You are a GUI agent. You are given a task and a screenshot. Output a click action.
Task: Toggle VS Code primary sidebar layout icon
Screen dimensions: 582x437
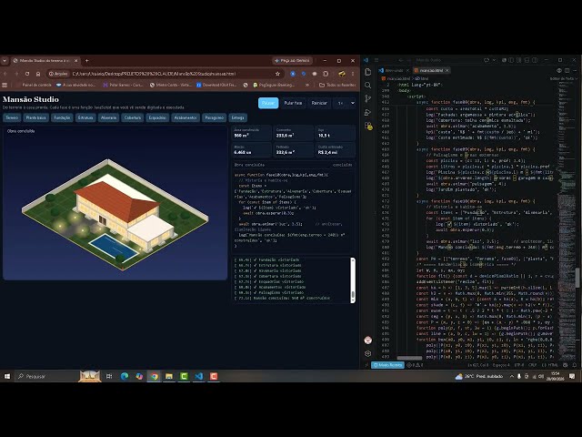point(511,60)
